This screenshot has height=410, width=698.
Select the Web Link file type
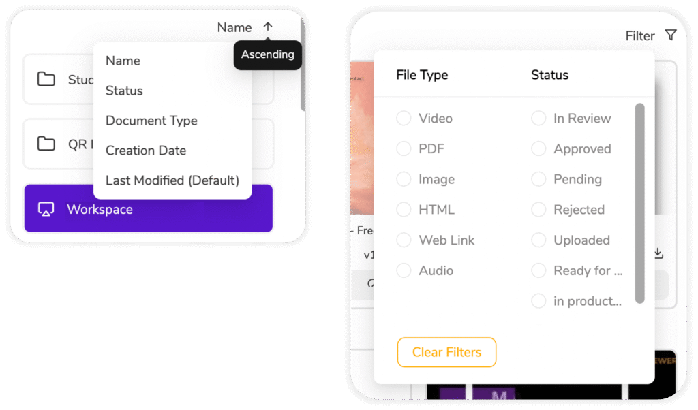pos(404,240)
